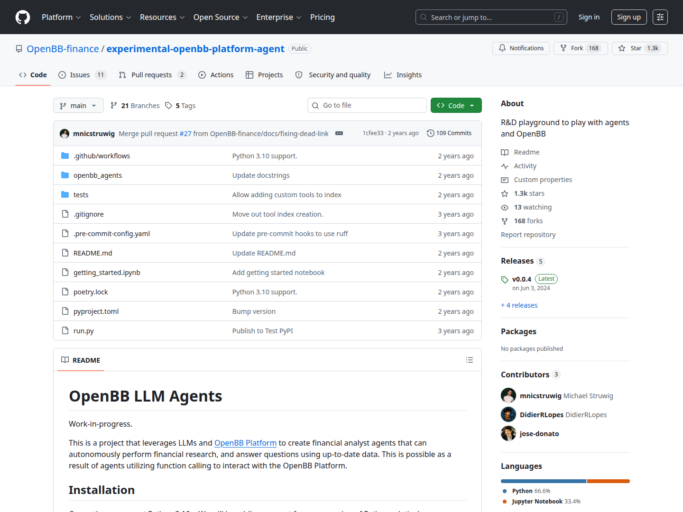The height and width of the screenshot is (512, 683).
Task: Expand the main branch dropdown
Action: click(x=78, y=105)
